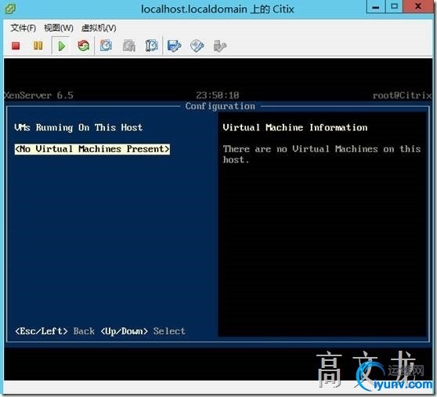Click the Revert to Snapshot icon

coord(129,46)
